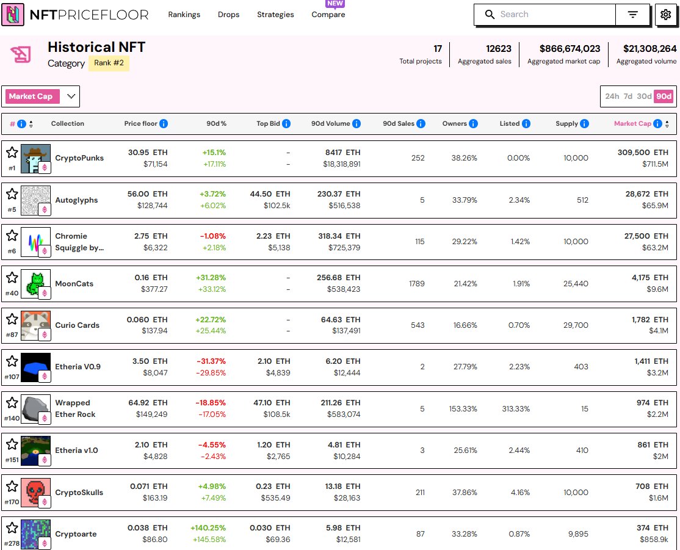Viewport: 680px width, 550px height.
Task: Open the search filter icon
Action: coord(633,15)
